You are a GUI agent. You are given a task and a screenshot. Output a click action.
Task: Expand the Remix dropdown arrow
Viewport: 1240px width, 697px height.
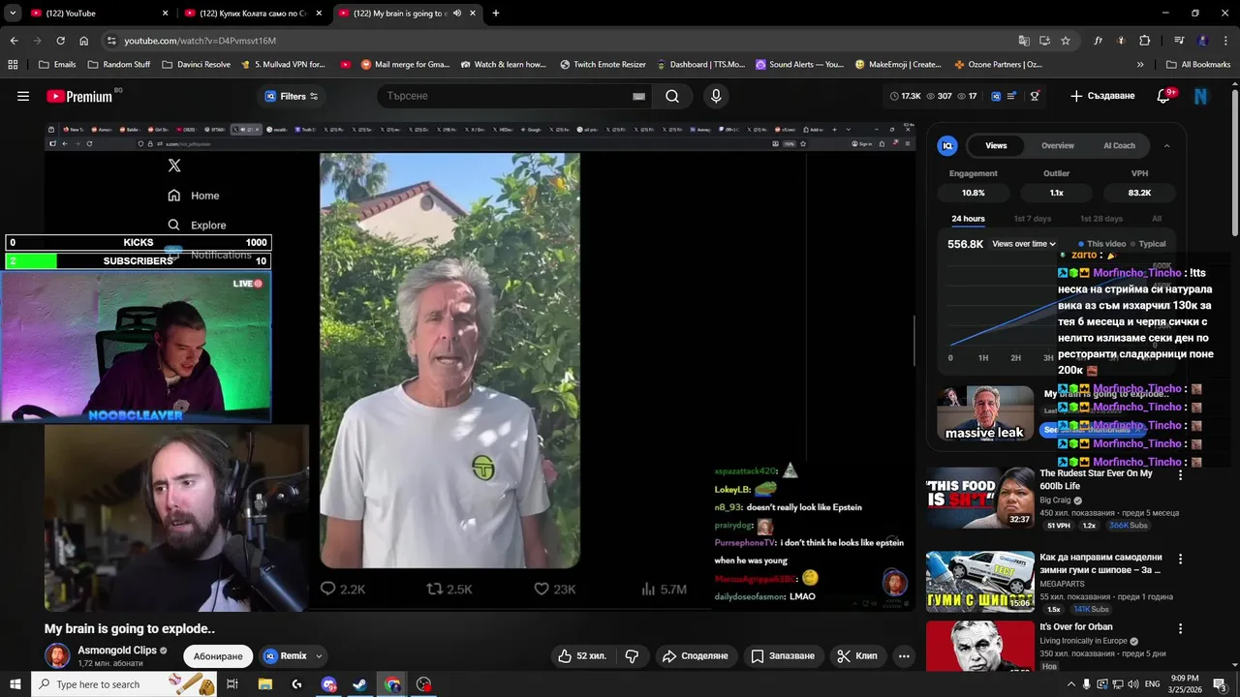pos(319,656)
